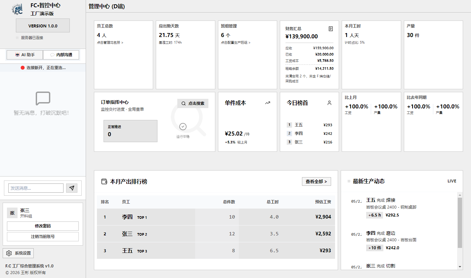Click the FC factory logo icon
This screenshot has width=471, height=278.
[x=17, y=10]
